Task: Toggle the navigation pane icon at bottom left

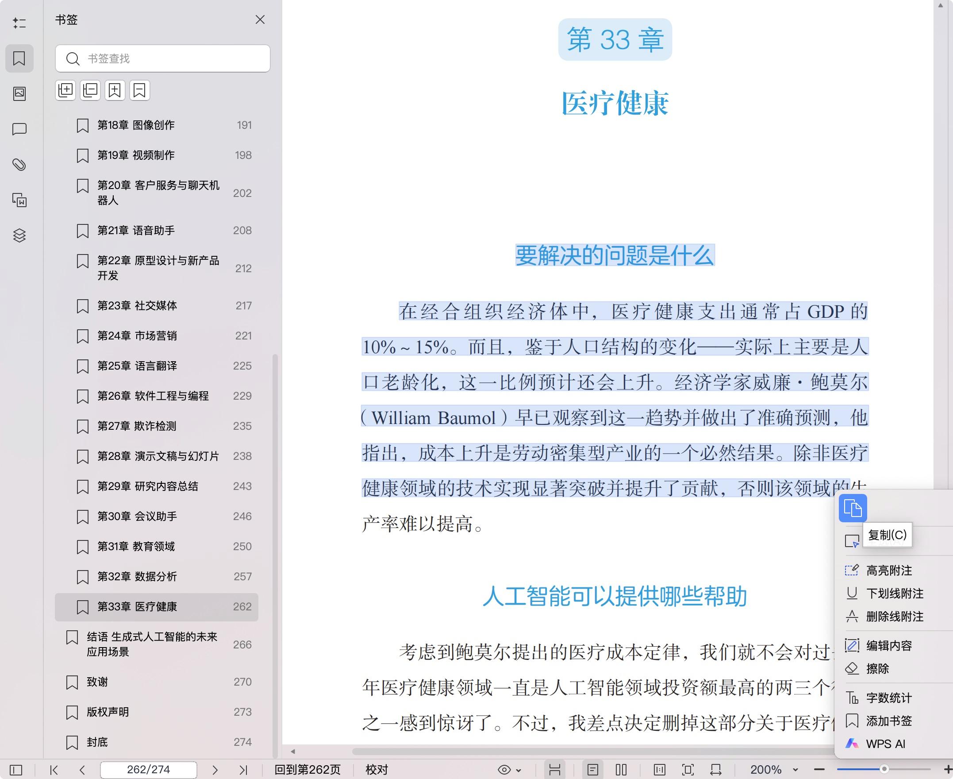Action: point(15,770)
